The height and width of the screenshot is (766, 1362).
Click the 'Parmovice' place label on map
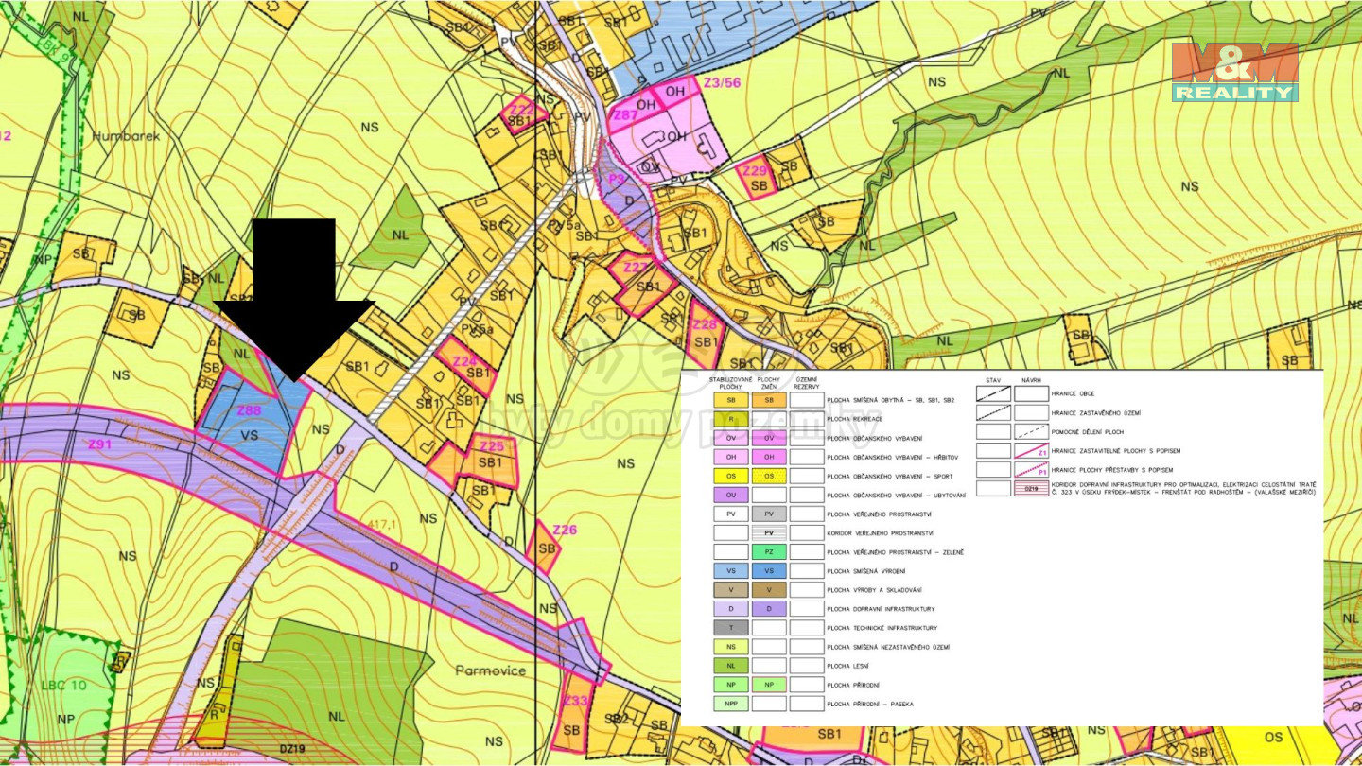click(x=489, y=670)
